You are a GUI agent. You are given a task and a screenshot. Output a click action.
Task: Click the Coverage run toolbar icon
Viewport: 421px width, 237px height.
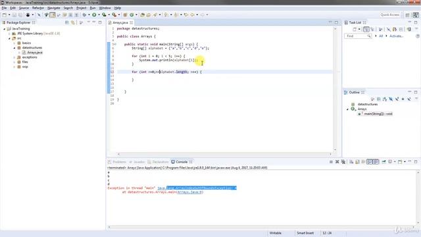point(104,14)
